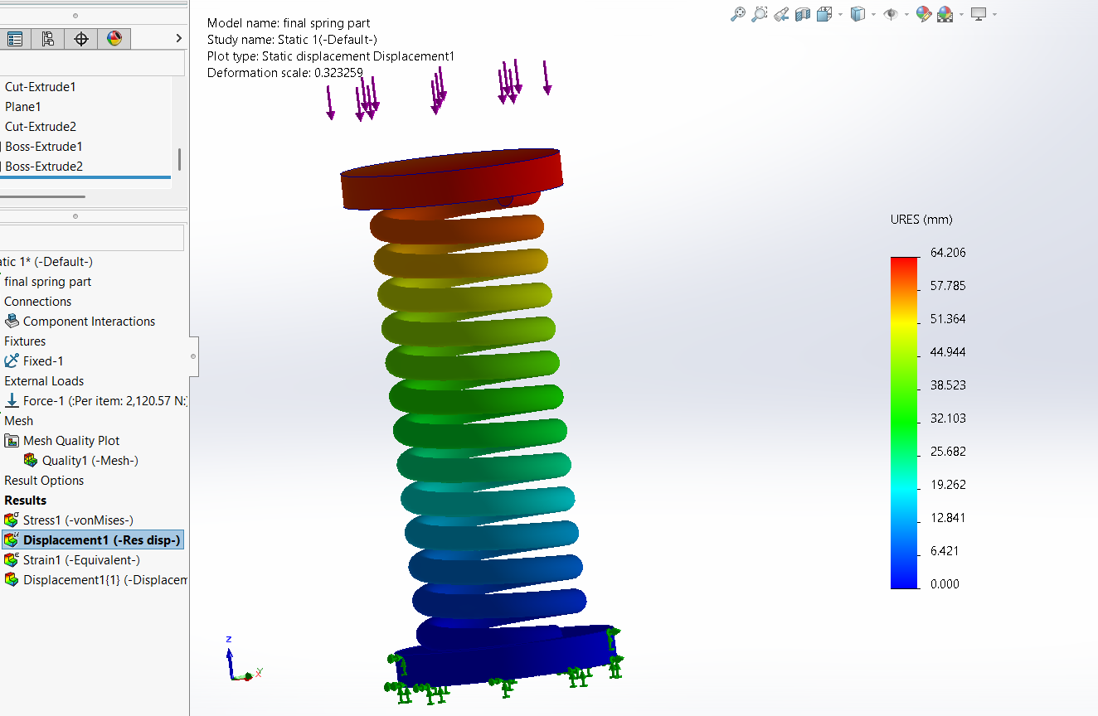Toggle the Section View tool
Viewport: 1098px width, 716px height.
point(803,14)
